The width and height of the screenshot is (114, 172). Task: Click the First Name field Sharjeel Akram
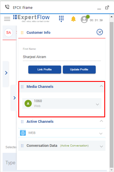[62, 57]
